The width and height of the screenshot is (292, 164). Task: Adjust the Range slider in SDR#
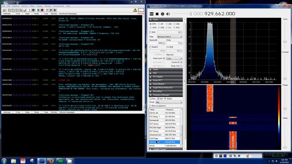click(x=285, y=108)
